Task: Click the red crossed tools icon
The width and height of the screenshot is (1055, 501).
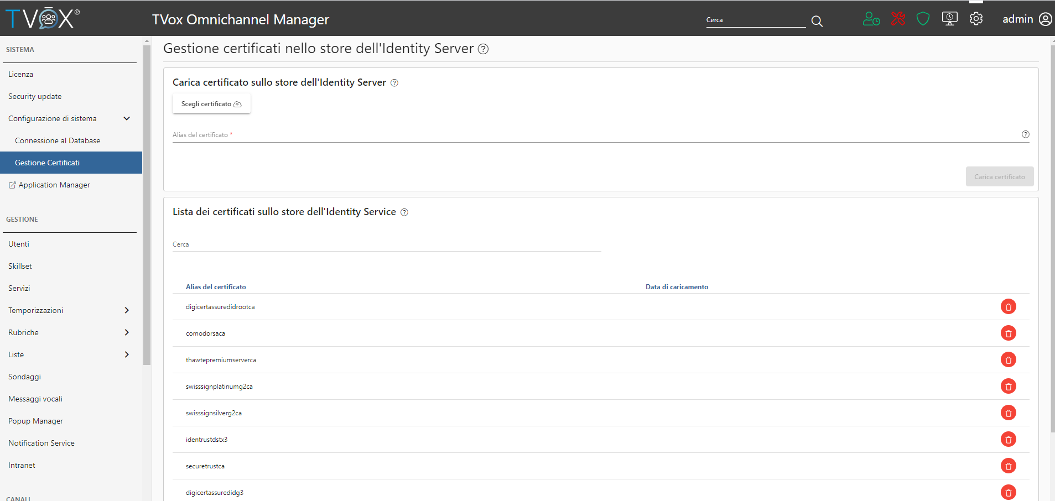Action: pyautogui.click(x=898, y=19)
